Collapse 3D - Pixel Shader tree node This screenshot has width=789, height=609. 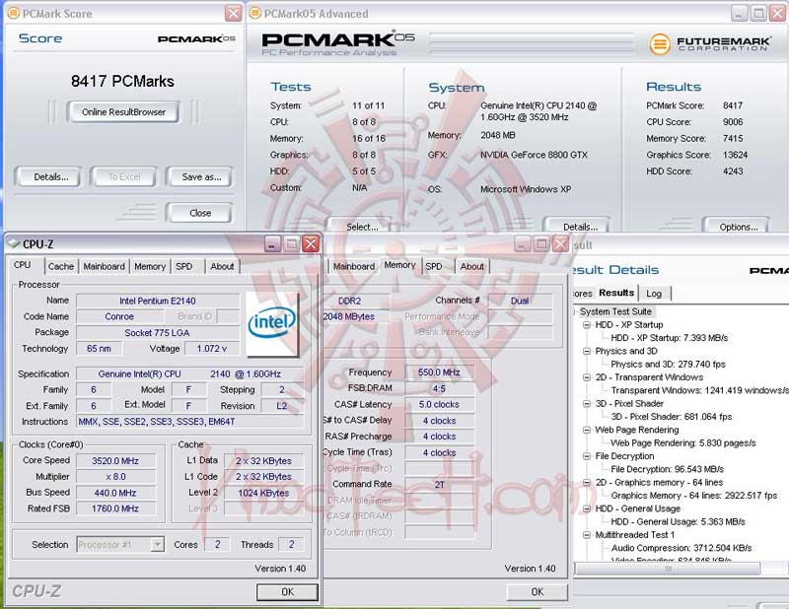(x=586, y=403)
